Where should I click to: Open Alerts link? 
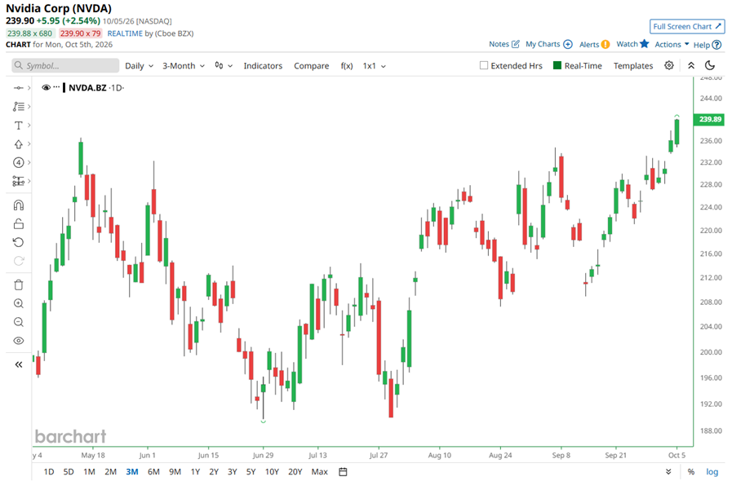pyautogui.click(x=594, y=44)
